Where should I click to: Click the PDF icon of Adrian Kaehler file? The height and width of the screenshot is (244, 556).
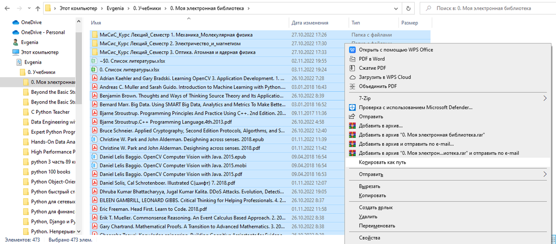[95, 79]
